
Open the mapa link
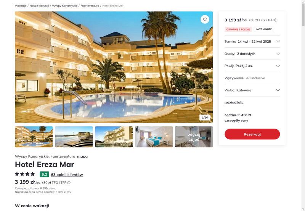(82, 156)
